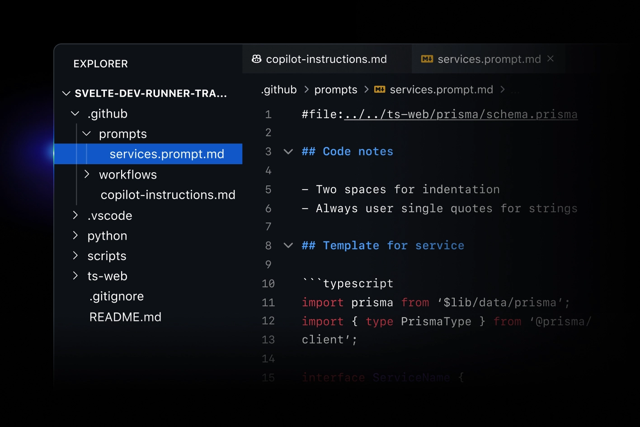Expand the ts-web folder
The image size is (640, 427).
75,276
